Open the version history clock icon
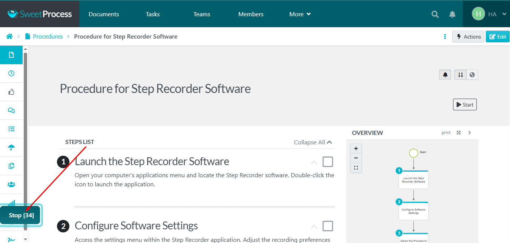This screenshot has width=510, height=243. (x=11, y=73)
